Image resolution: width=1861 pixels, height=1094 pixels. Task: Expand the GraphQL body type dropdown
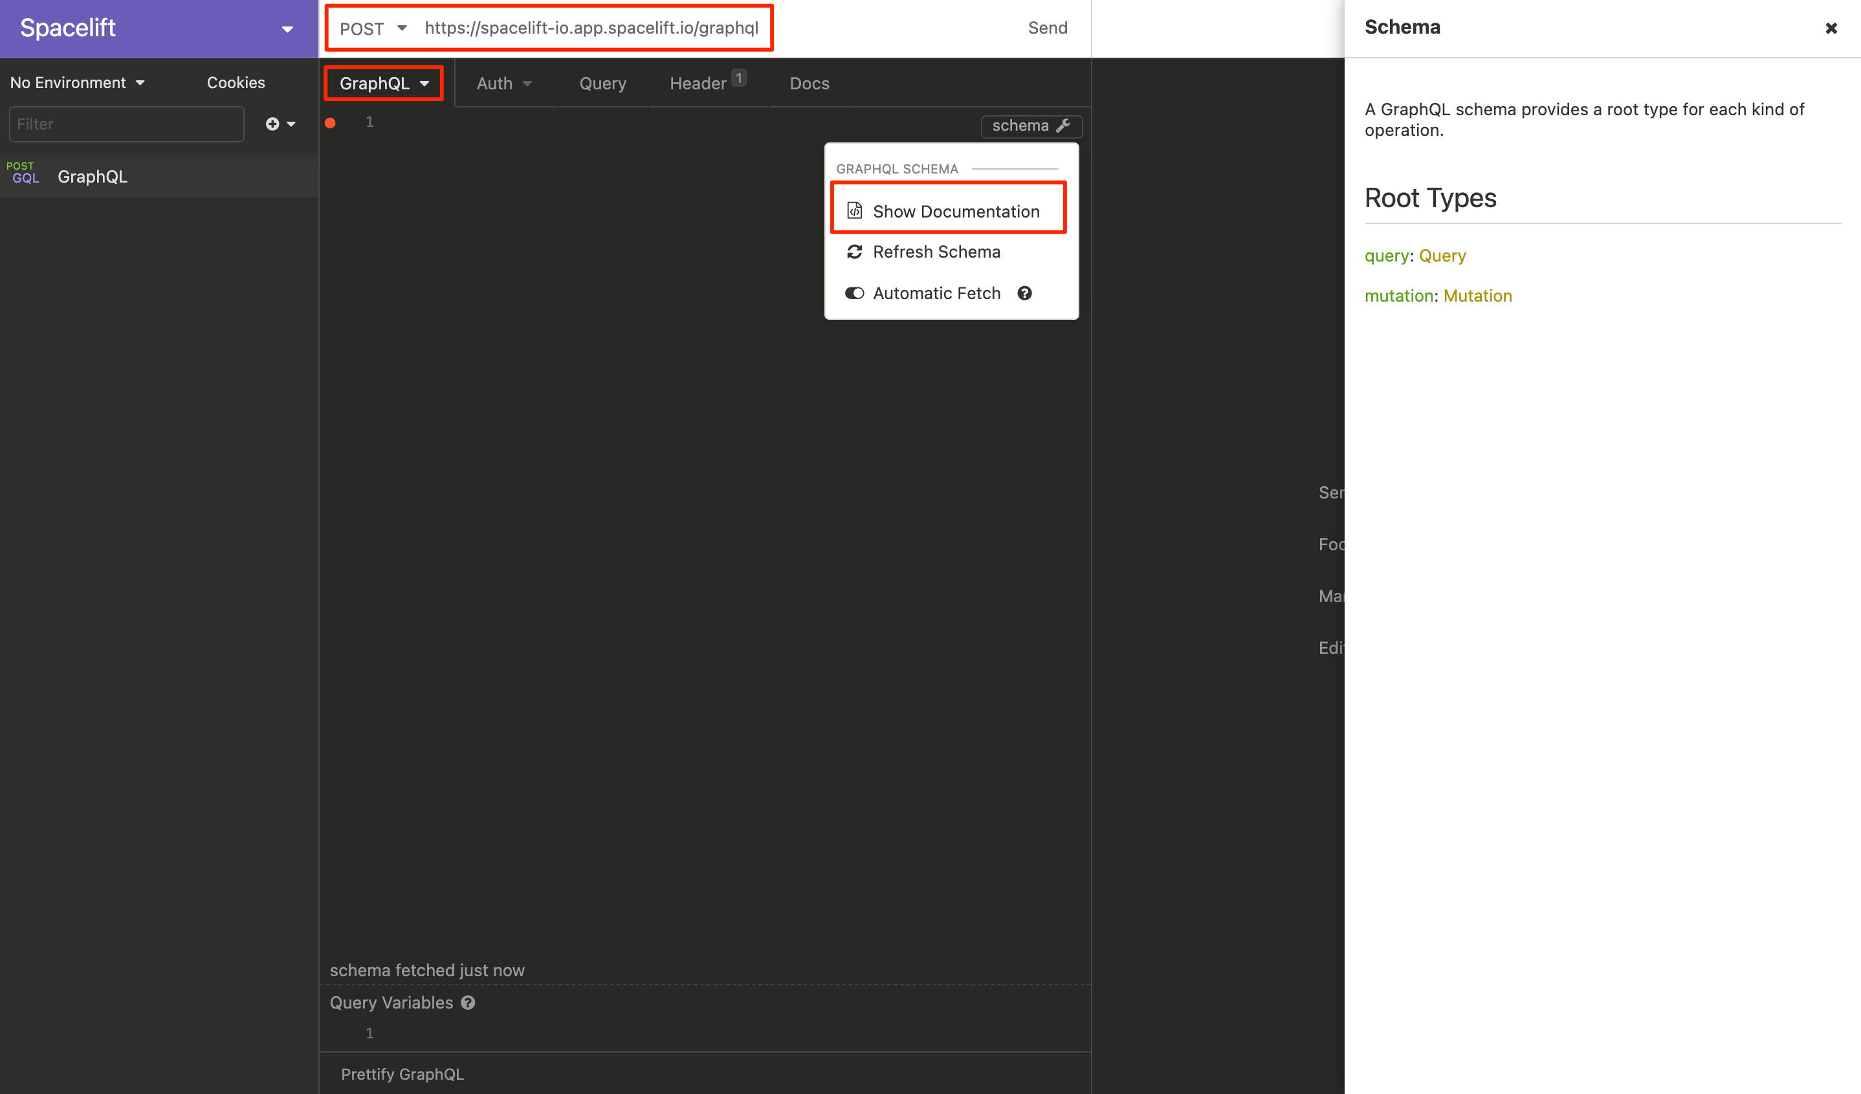(382, 83)
